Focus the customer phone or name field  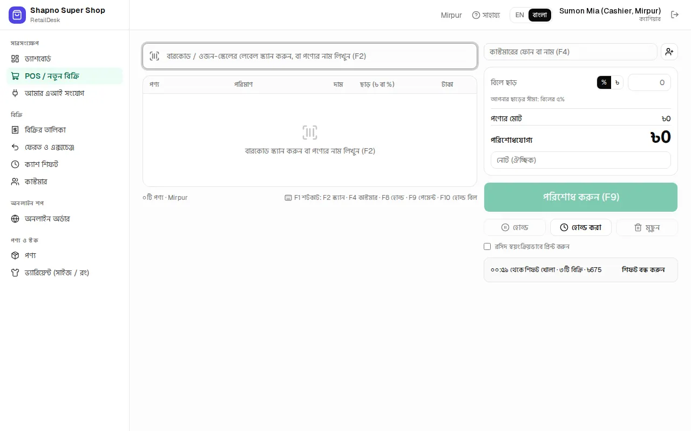point(570,52)
